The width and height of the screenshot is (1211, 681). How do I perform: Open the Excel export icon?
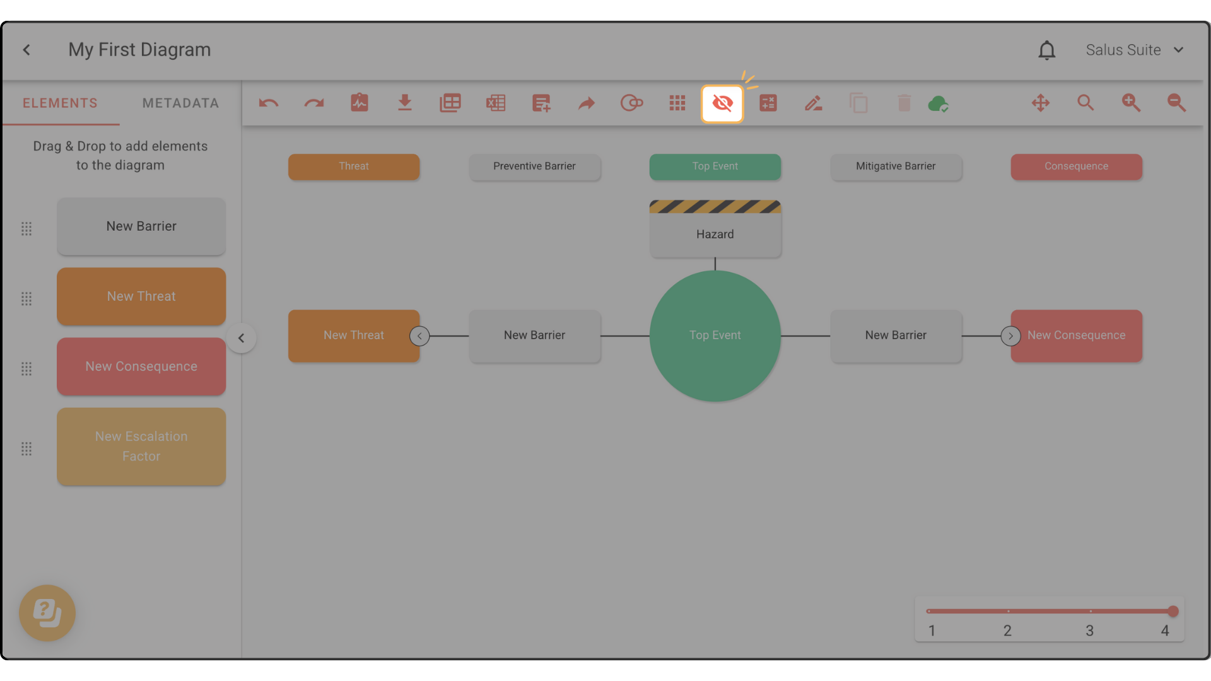pyautogui.click(x=496, y=103)
